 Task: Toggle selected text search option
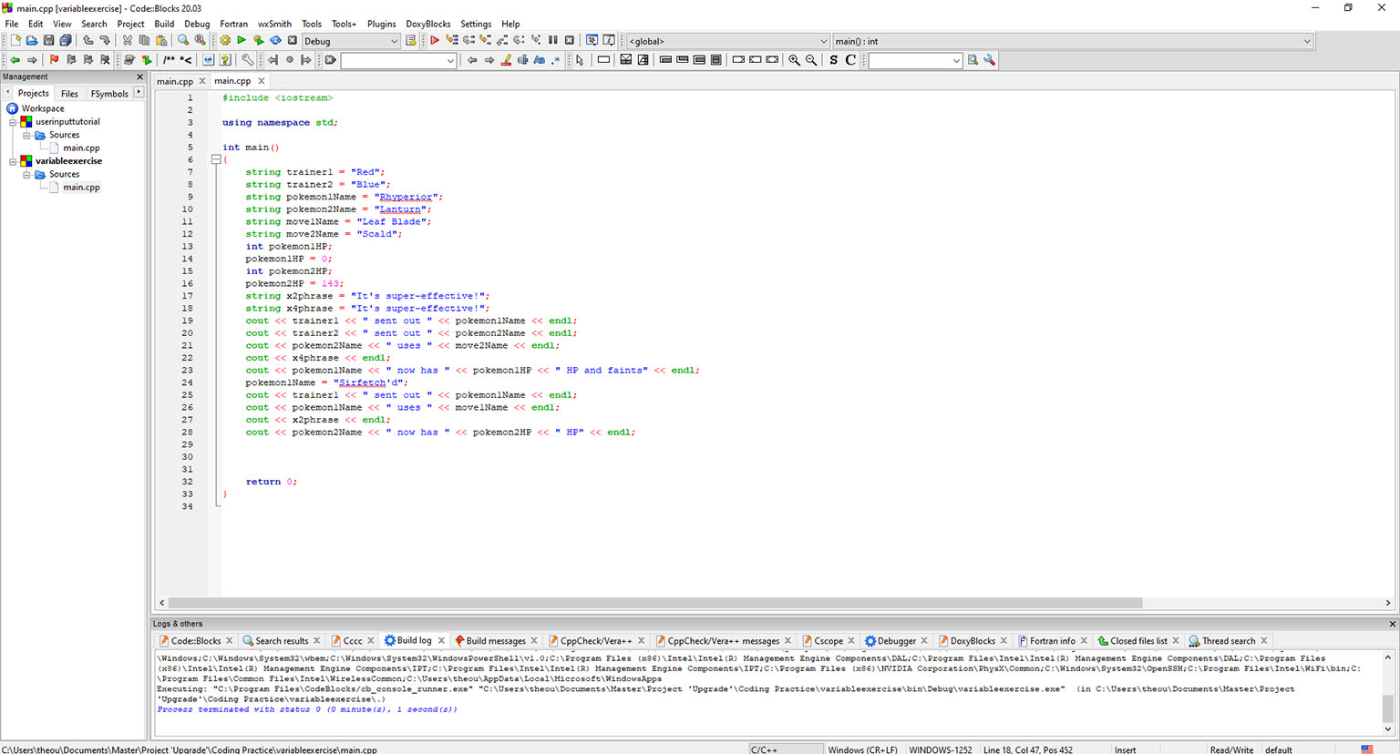point(522,60)
